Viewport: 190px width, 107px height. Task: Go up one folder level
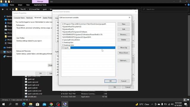13,9
